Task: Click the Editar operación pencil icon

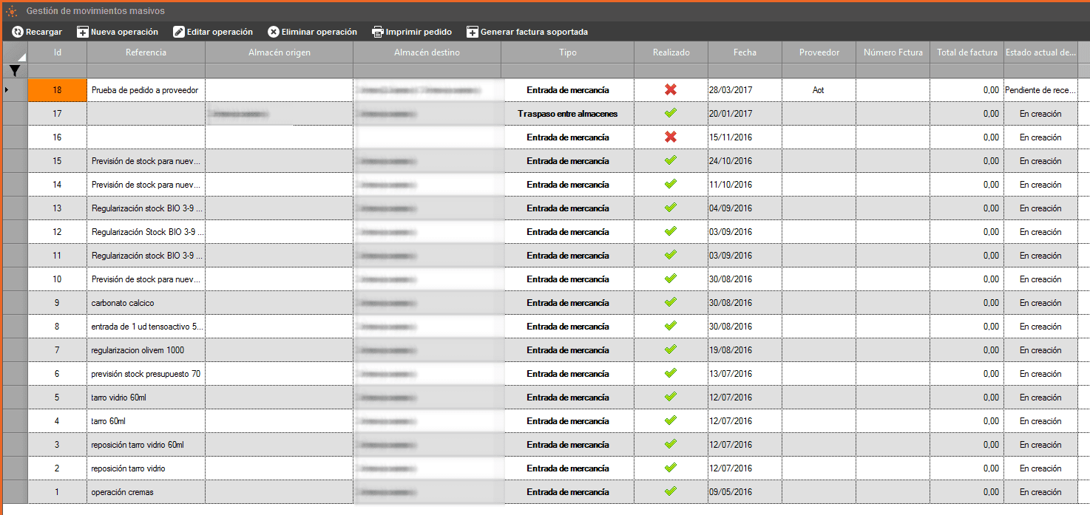Action: (179, 32)
